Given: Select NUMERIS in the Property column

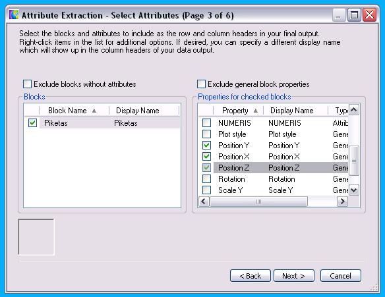Looking at the screenshot, I should 235,122.
